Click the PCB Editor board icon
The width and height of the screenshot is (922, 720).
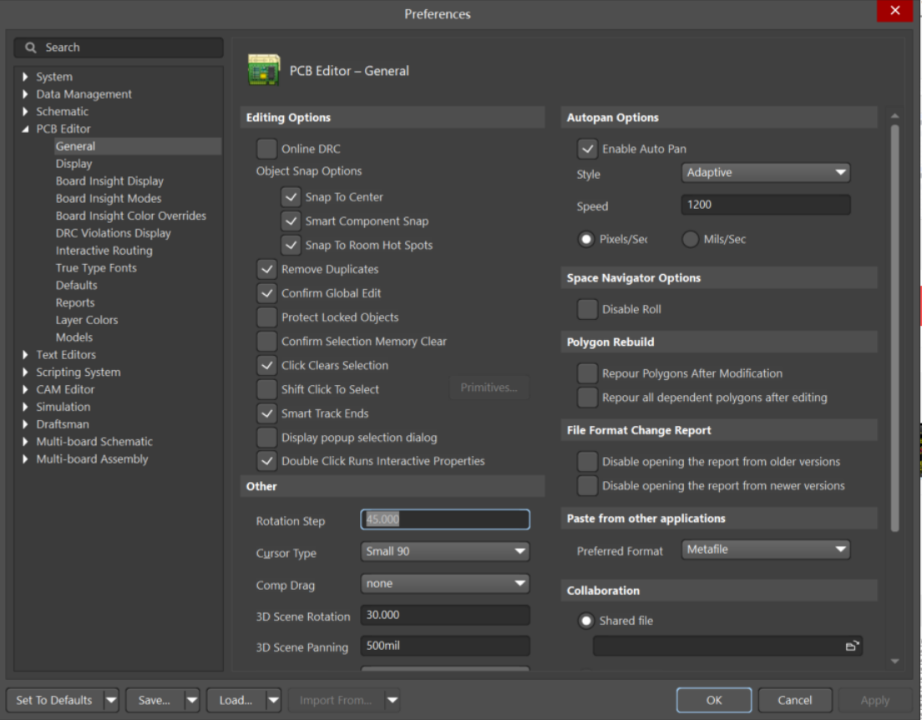tap(263, 69)
